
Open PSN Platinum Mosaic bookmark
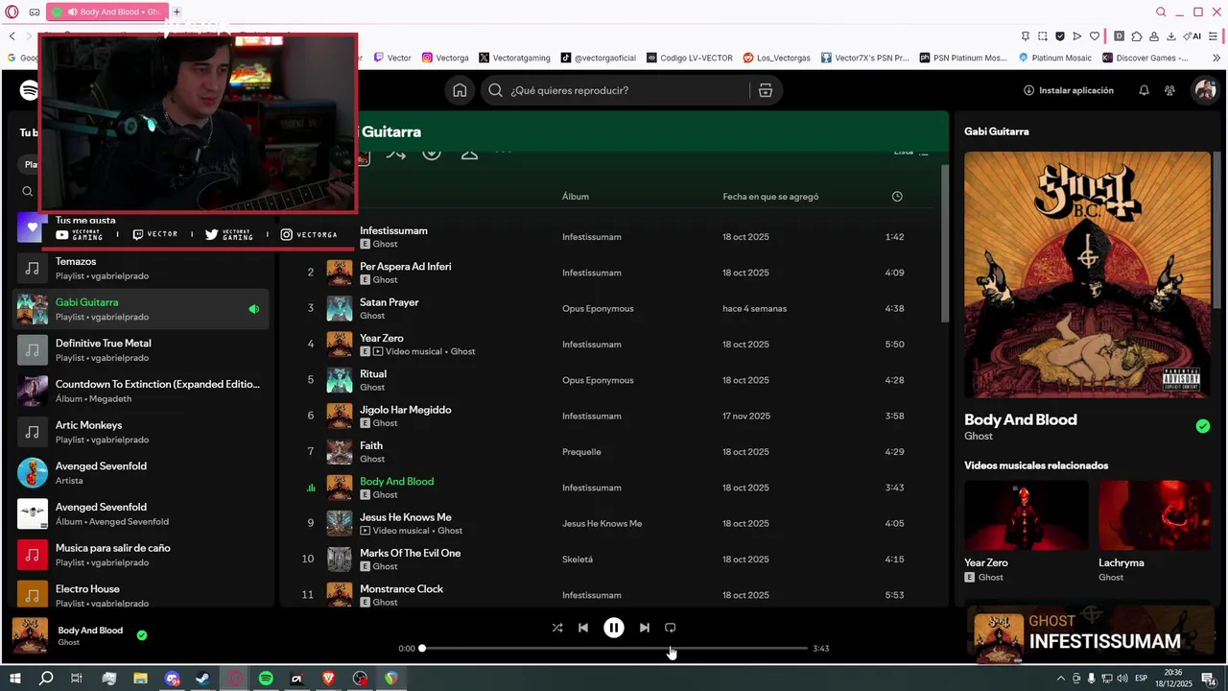(x=963, y=58)
